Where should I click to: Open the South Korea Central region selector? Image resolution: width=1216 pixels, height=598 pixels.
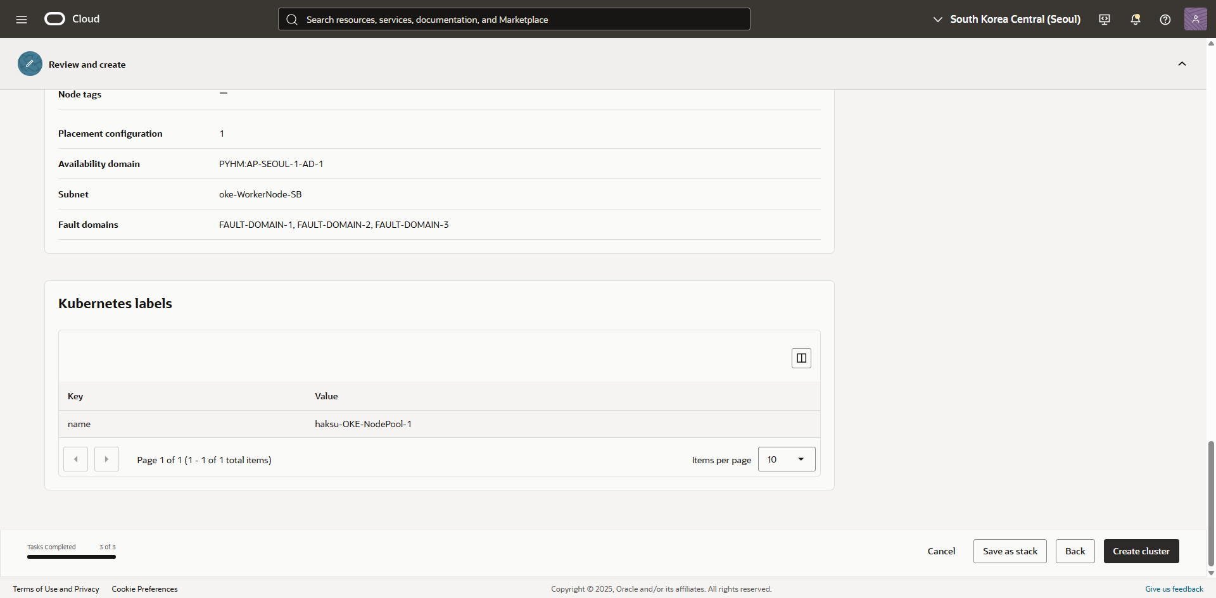click(1007, 20)
